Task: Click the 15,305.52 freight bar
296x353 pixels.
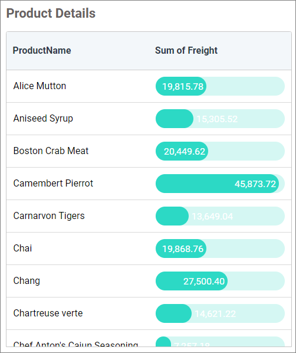Action: point(220,119)
